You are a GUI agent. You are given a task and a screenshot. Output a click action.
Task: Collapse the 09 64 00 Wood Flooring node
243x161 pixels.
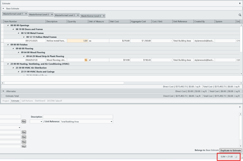point(18,52)
